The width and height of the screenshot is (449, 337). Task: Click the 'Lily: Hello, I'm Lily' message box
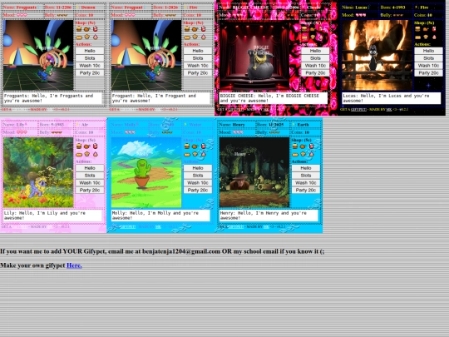(x=52, y=216)
